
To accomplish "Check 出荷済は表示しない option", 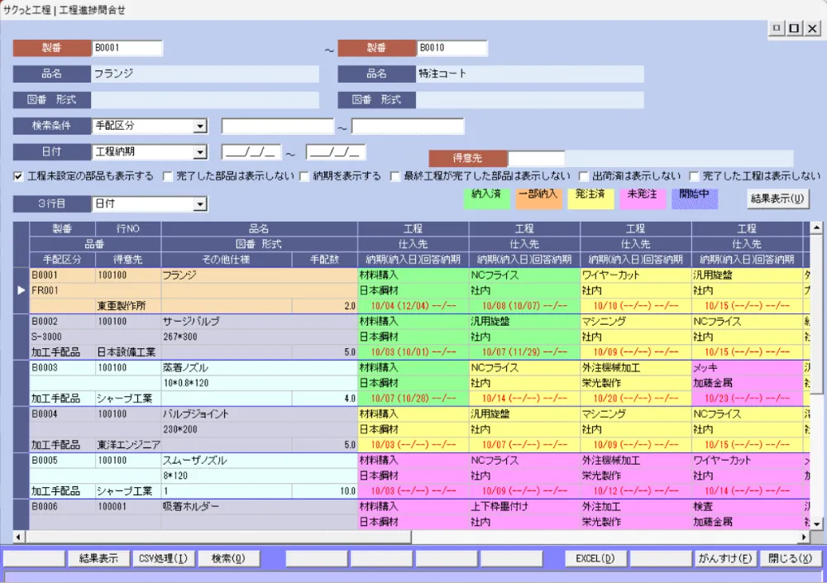I will [x=585, y=176].
